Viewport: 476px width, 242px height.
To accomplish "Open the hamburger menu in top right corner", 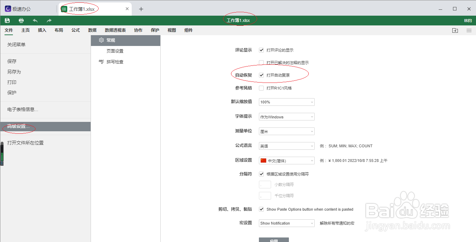I will click(469, 30).
